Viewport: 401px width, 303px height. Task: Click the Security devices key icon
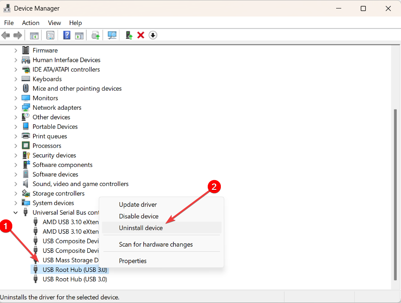coord(26,155)
